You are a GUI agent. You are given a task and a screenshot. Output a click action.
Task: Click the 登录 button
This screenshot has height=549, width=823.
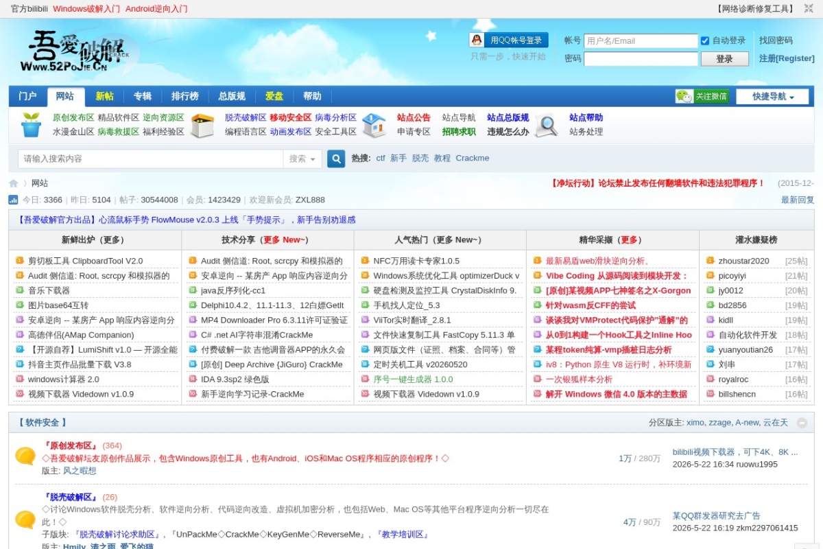[x=724, y=59]
